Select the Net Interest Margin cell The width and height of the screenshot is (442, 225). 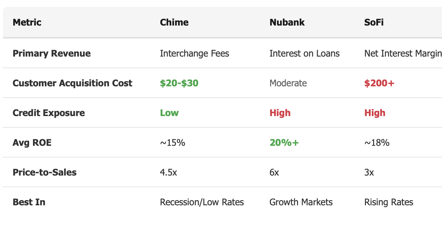403,53
